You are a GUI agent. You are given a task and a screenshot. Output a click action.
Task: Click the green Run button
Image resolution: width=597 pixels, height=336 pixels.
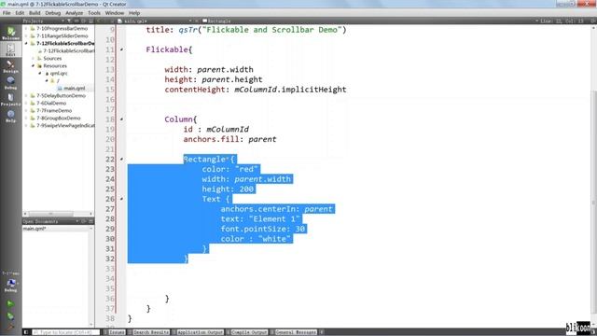[10, 303]
